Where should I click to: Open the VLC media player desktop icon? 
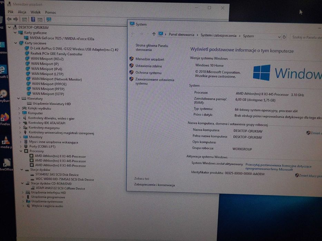pyautogui.click(x=6, y=142)
